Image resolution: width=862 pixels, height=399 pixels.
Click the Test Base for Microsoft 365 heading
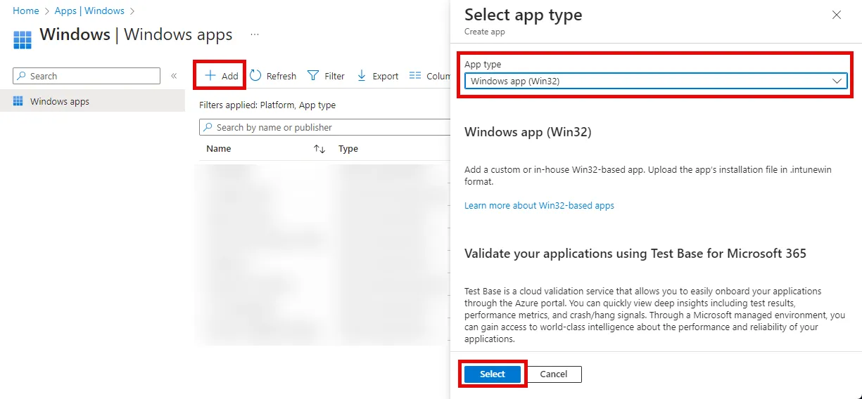pyautogui.click(x=635, y=253)
